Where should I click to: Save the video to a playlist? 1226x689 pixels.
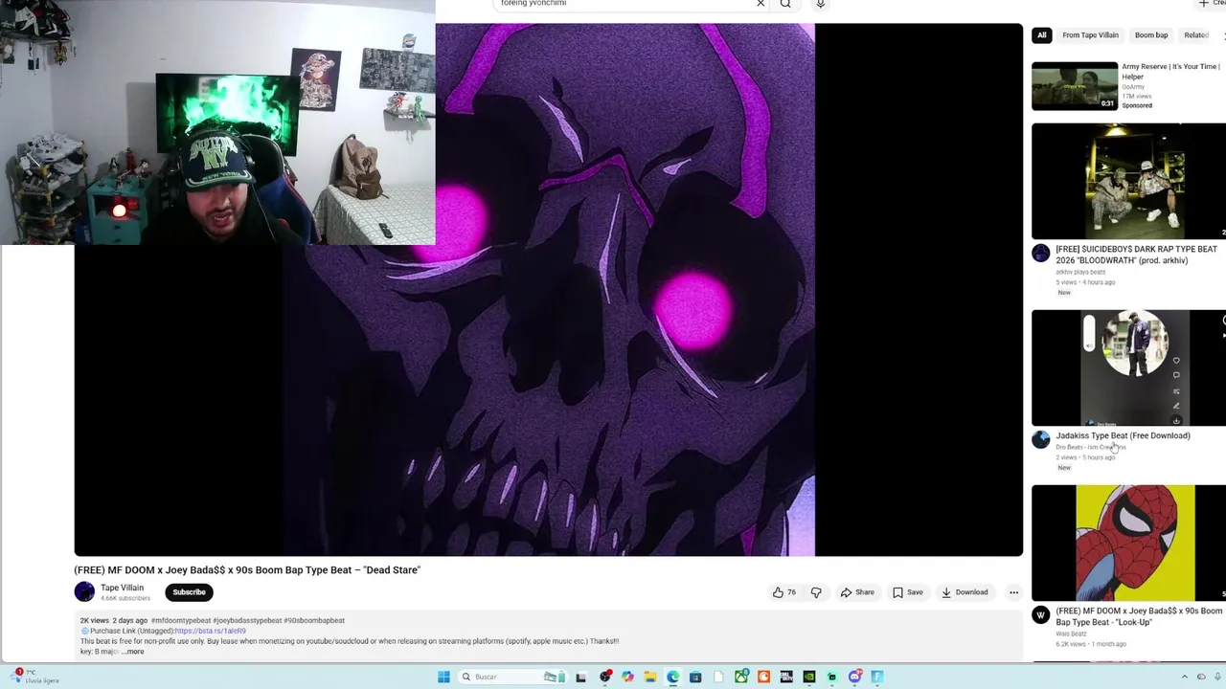[x=907, y=592]
